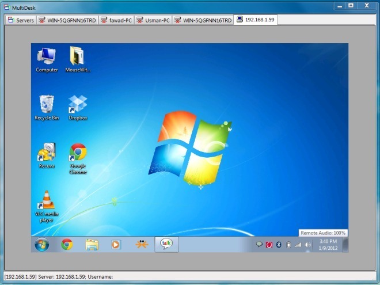
Task: Minimize the MultiDesk window
Action: 340,6
